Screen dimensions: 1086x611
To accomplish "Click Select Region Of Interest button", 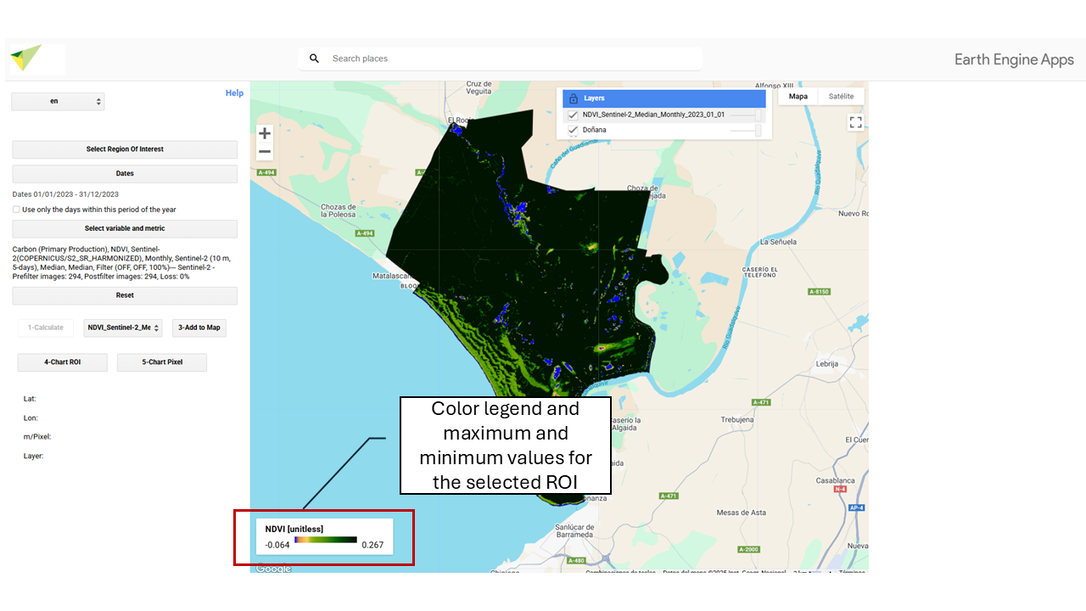I will point(125,149).
